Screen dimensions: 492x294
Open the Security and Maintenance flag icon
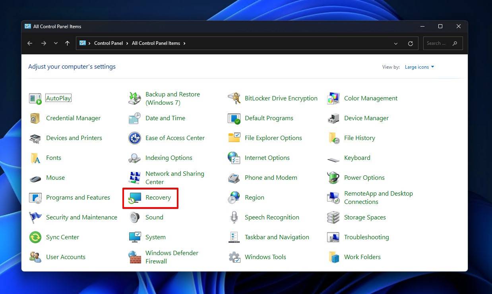(x=35, y=217)
